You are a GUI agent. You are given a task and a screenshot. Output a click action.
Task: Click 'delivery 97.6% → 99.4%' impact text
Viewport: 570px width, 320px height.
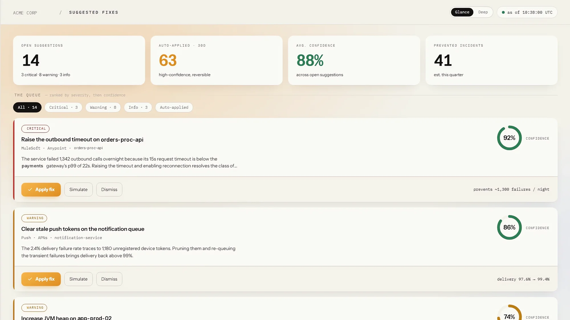pyautogui.click(x=523, y=279)
